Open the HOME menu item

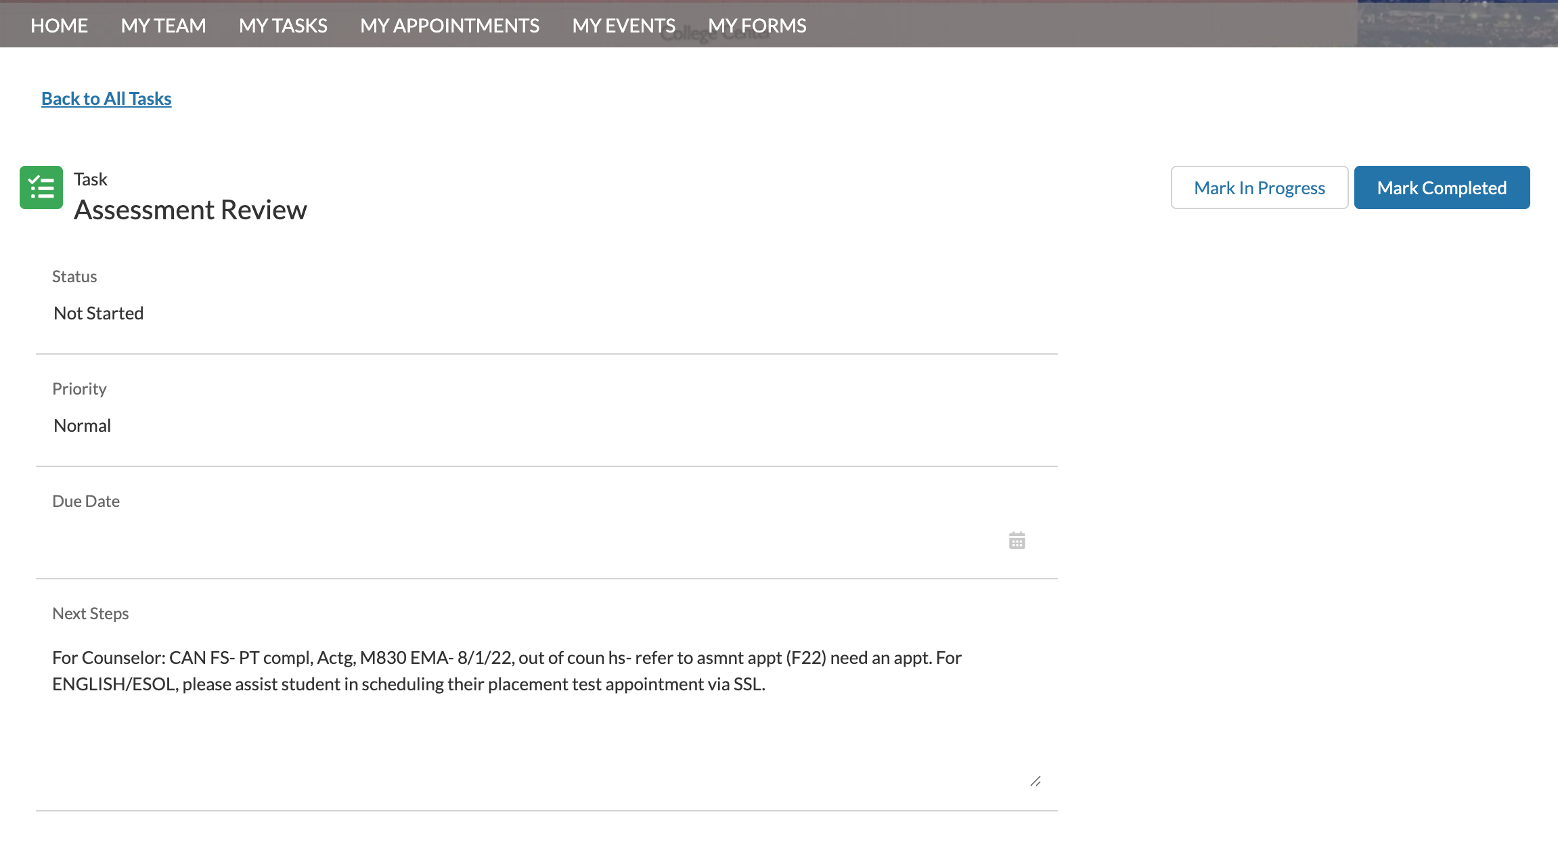tap(59, 26)
